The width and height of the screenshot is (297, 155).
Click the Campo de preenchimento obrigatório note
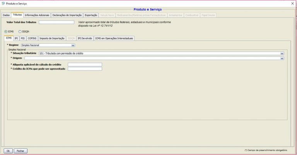266,150
